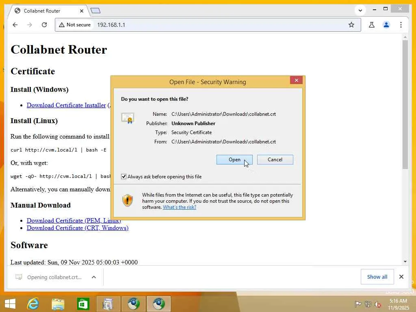Click the Not secure warning indicator
This screenshot has height=312, width=416.
75,25
